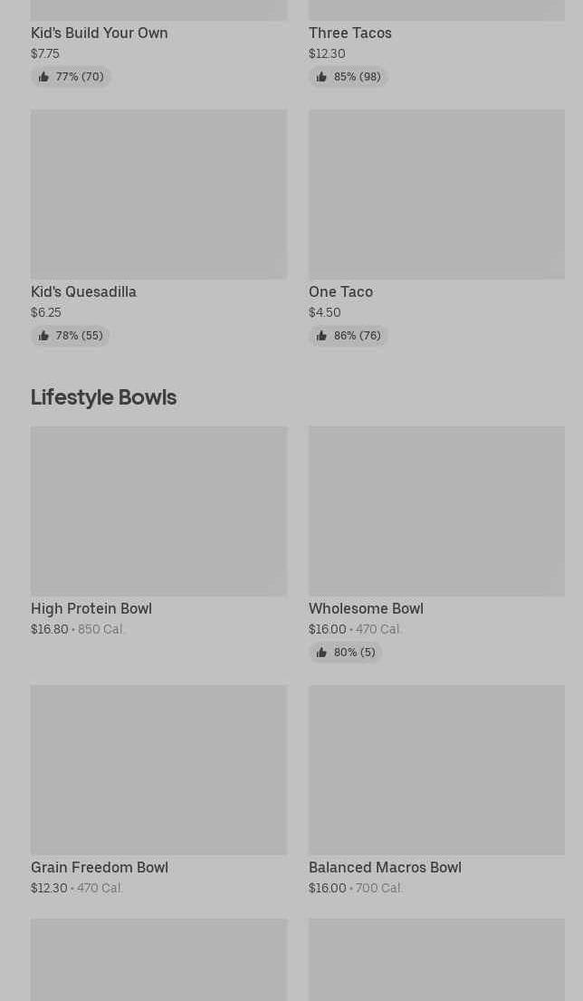Screen dimensions: 583x1001
Task: Open the High Protein Bowl image
Action: pos(158,511)
